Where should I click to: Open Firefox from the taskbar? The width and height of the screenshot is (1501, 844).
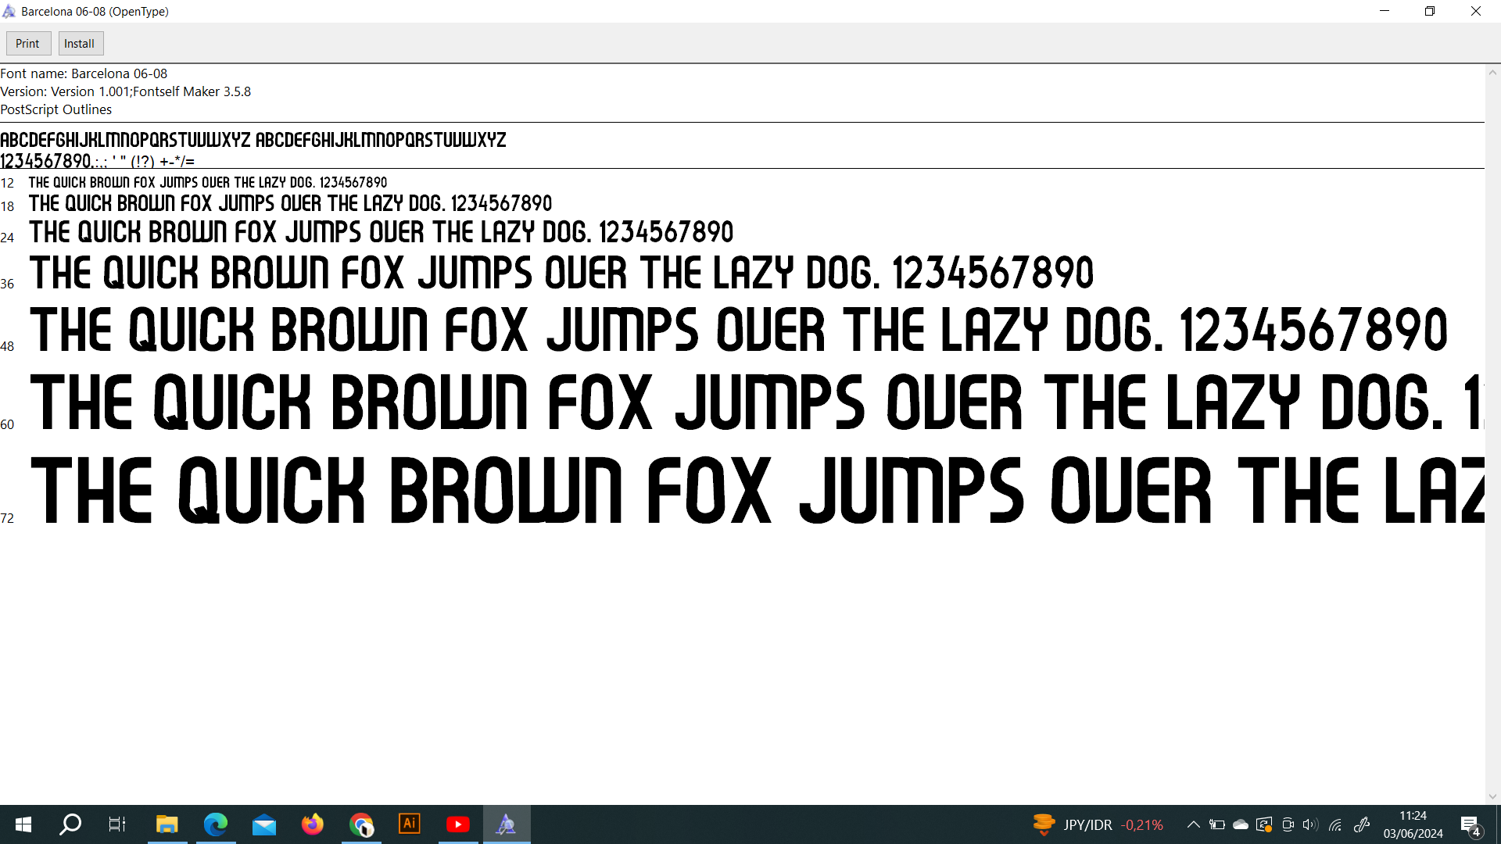pyautogui.click(x=312, y=824)
